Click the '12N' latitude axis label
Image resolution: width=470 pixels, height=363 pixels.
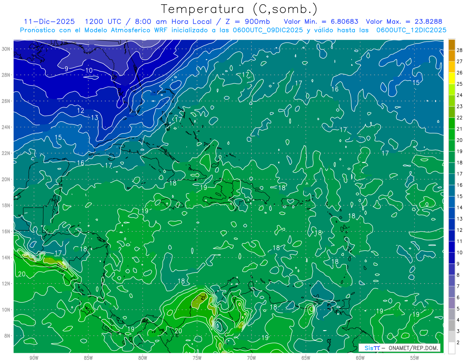click(6, 284)
